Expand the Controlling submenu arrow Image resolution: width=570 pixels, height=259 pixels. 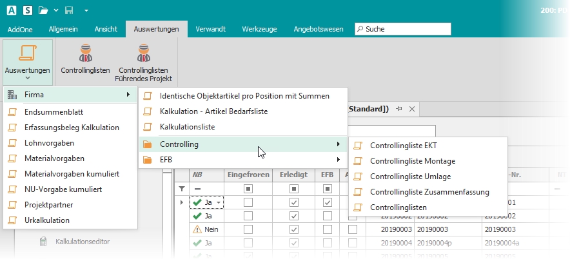tap(339, 144)
